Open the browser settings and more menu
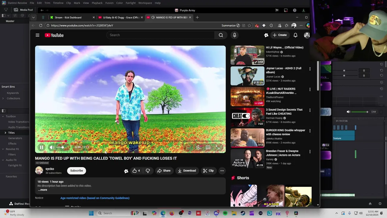 click(x=301, y=25)
